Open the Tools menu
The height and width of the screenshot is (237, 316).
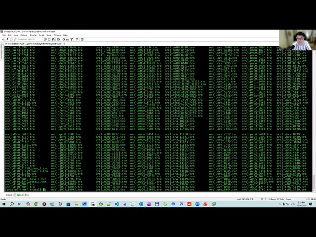point(49,35)
